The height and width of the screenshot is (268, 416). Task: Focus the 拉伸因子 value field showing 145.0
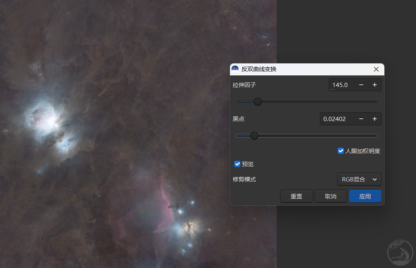click(x=341, y=85)
